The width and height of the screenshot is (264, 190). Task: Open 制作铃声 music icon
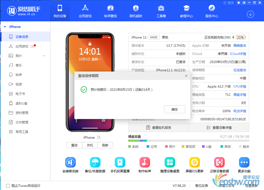coord(145,162)
